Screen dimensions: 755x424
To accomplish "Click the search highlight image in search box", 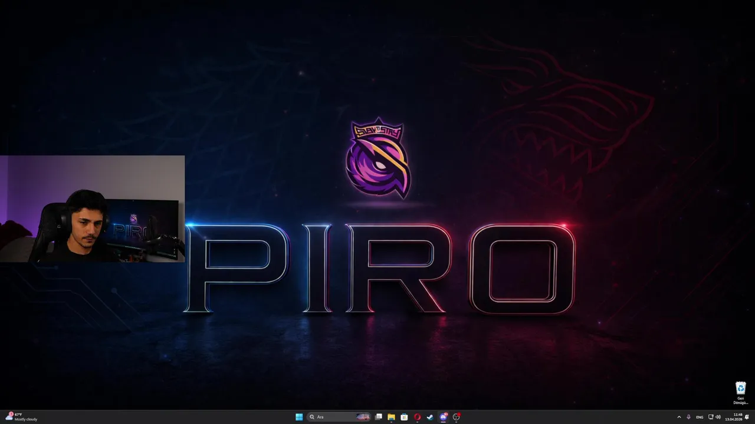I will 363,417.
